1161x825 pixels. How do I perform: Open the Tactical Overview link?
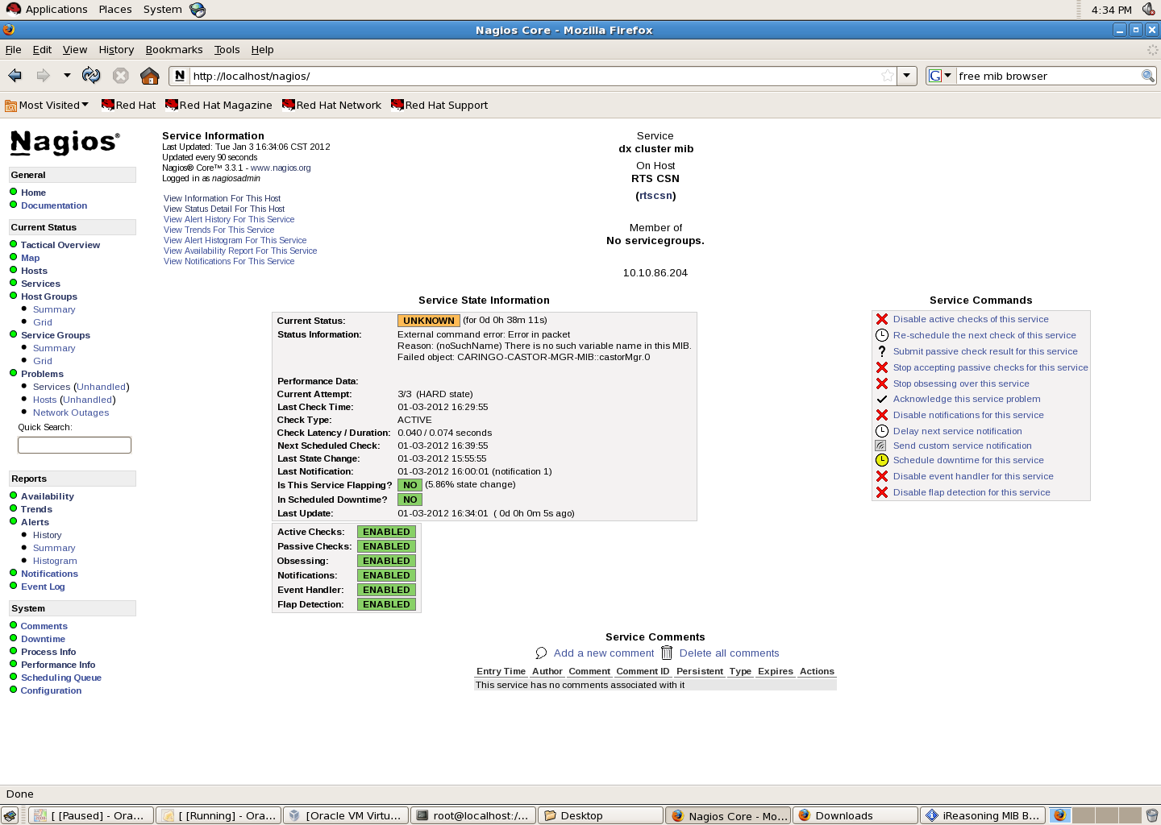click(60, 245)
